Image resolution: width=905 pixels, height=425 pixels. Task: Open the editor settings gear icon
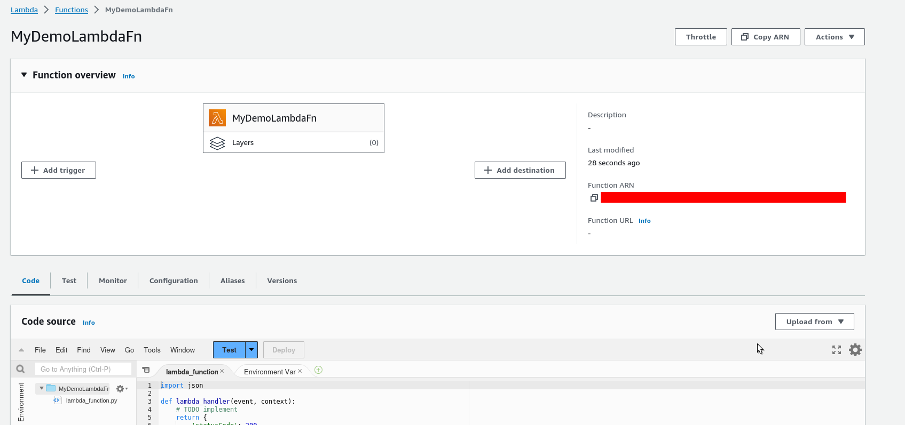[x=855, y=350]
